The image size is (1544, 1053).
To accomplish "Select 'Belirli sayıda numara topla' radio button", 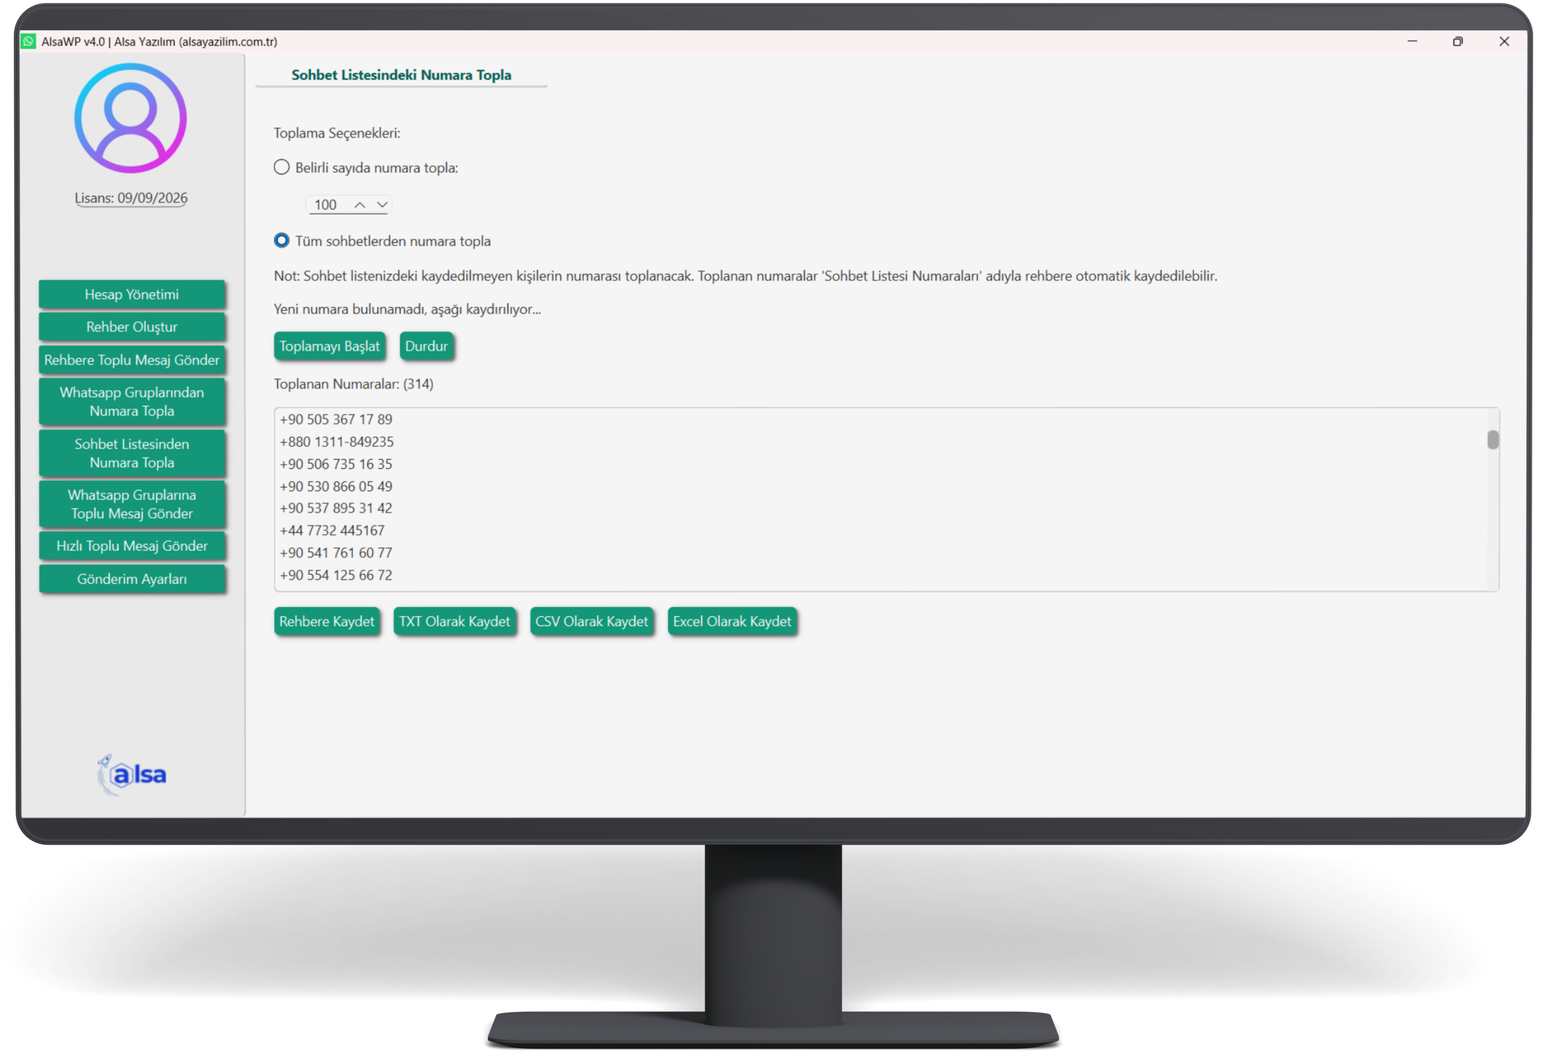I will point(282,167).
